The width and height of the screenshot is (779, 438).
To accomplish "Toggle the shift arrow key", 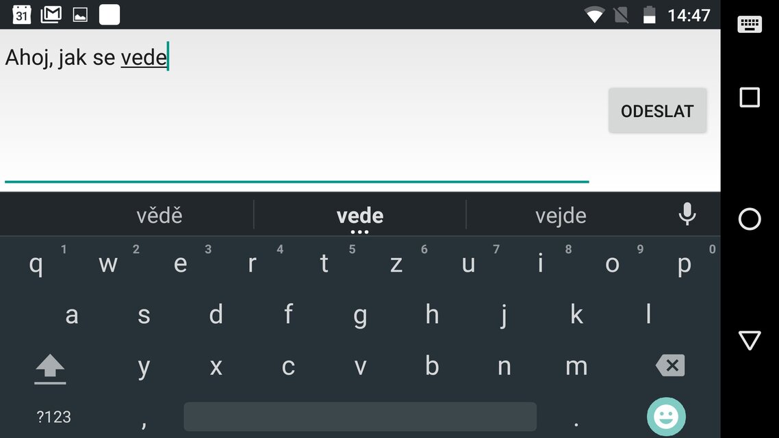I will tap(50, 369).
